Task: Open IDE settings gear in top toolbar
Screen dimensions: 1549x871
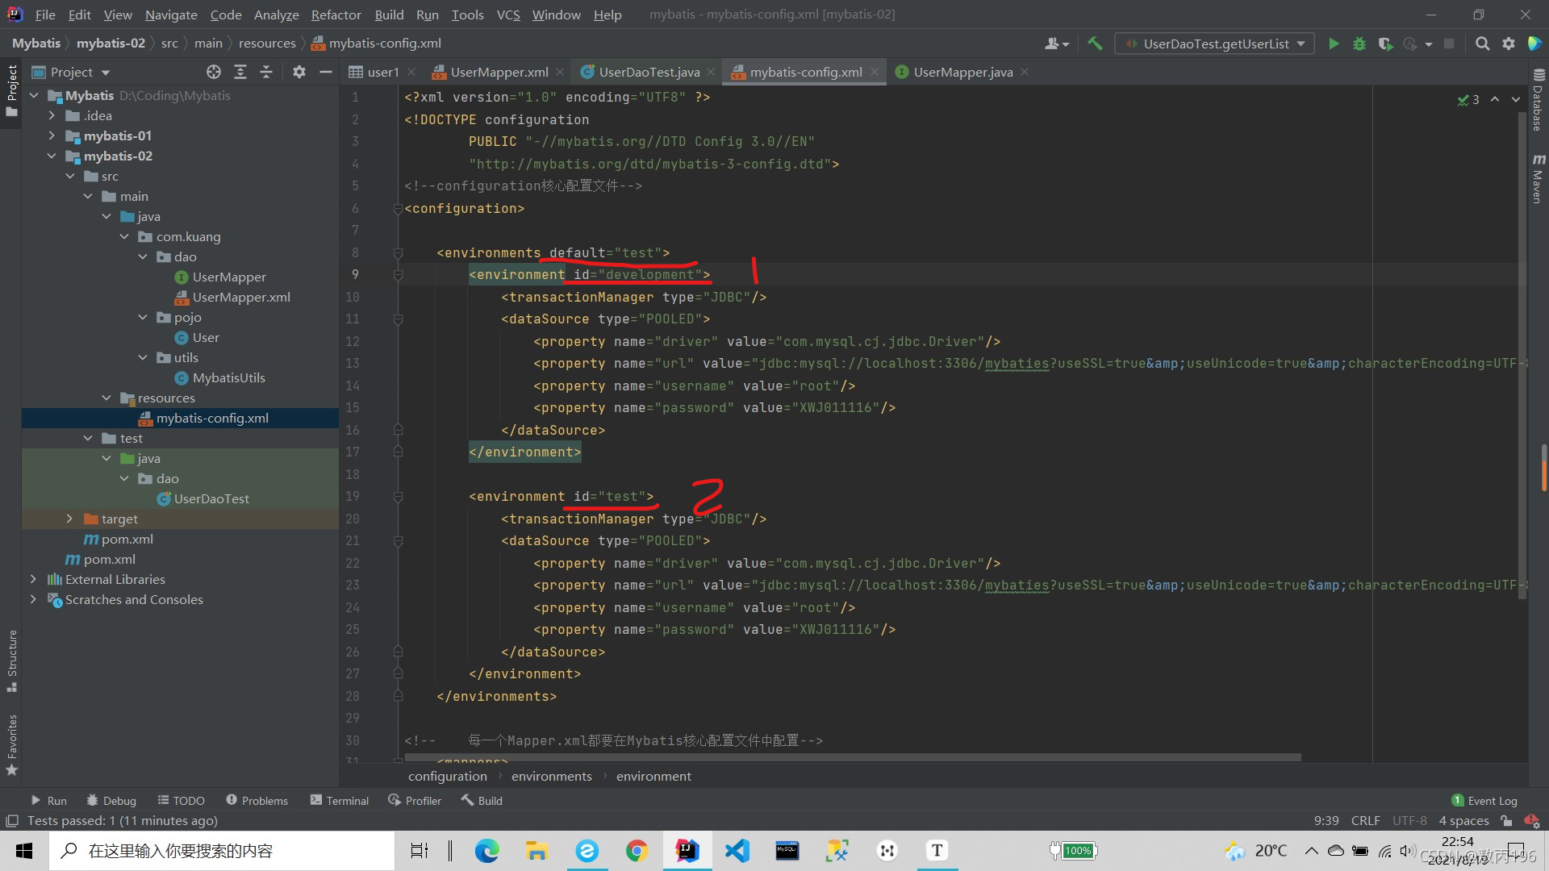Action: (x=1509, y=44)
